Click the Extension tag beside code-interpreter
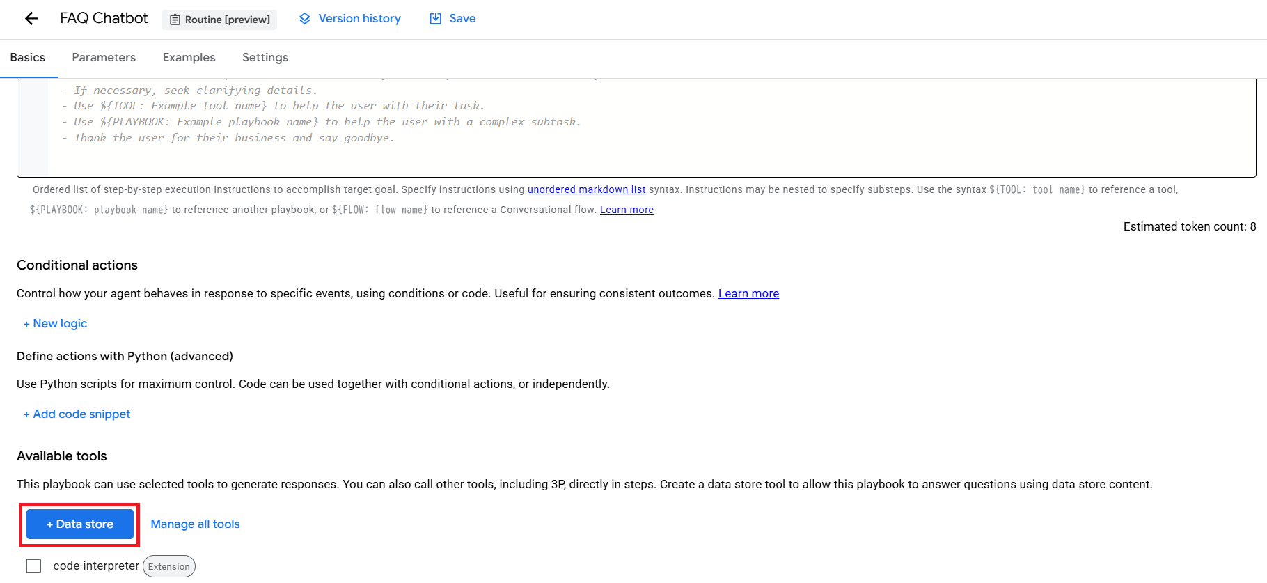The height and width of the screenshot is (583, 1267). 169,566
